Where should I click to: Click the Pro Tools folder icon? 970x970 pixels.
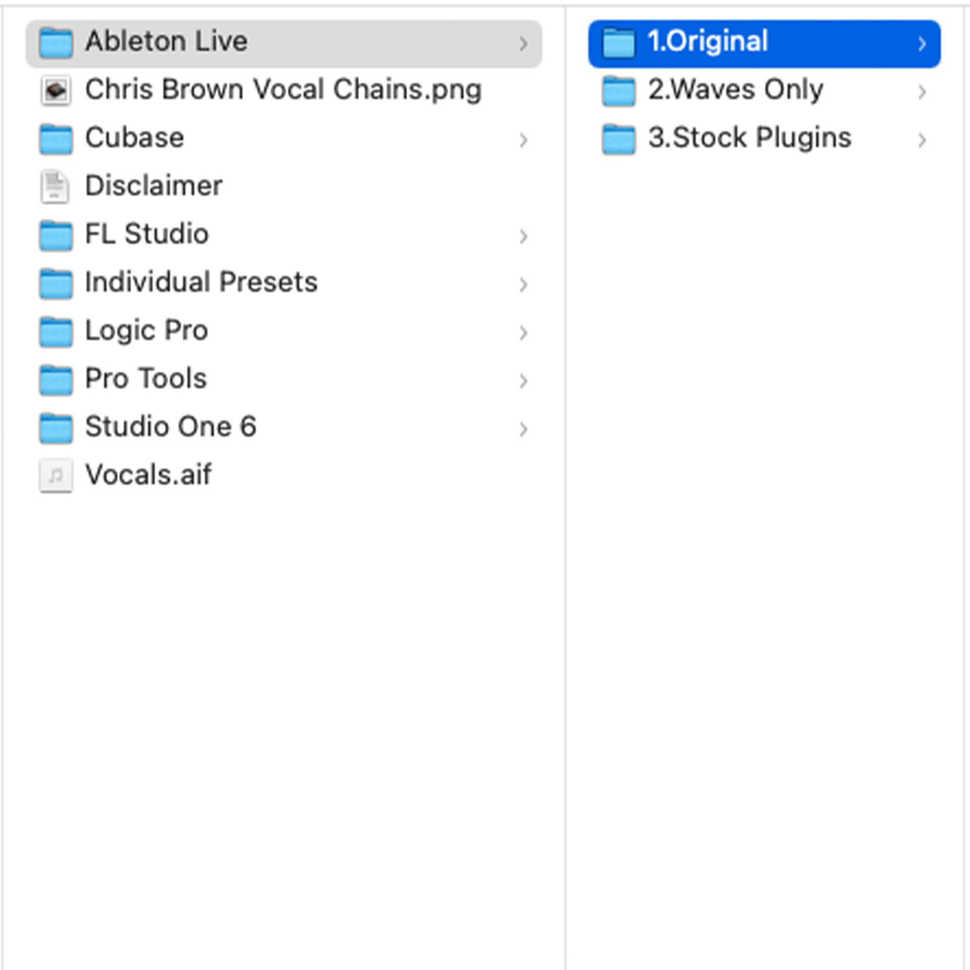click(x=56, y=380)
